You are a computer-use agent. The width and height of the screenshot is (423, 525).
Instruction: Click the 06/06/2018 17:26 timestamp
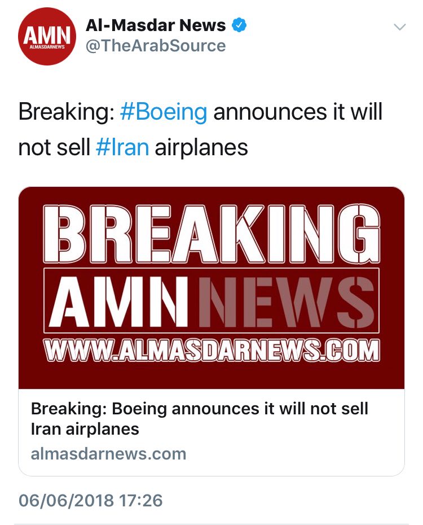coord(91,500)
